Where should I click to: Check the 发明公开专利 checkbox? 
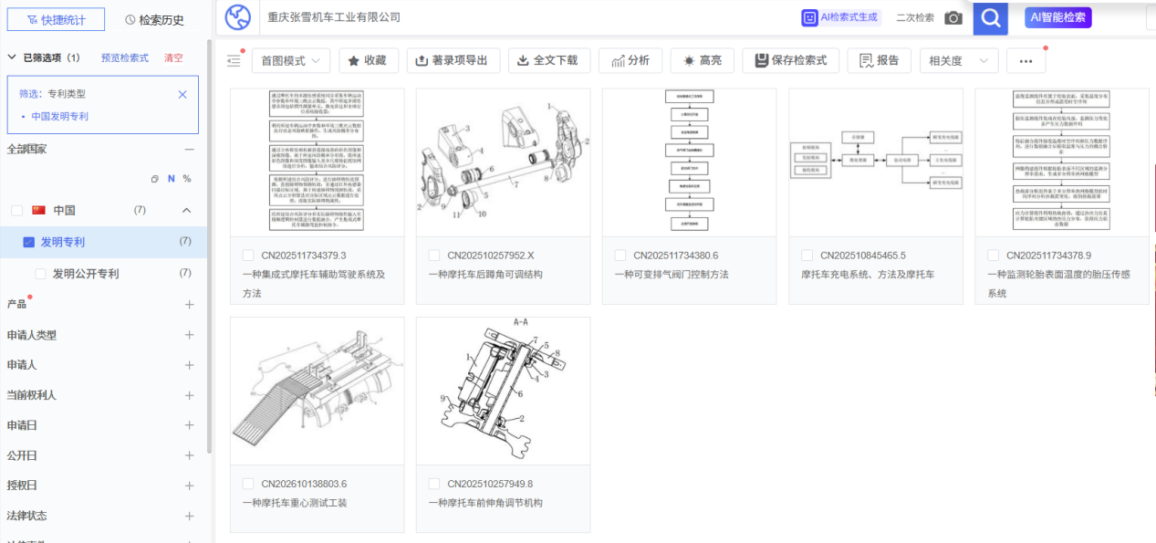(40, 272)
